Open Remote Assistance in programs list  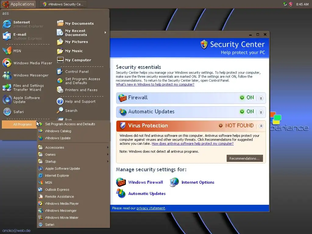pos(59,197)
